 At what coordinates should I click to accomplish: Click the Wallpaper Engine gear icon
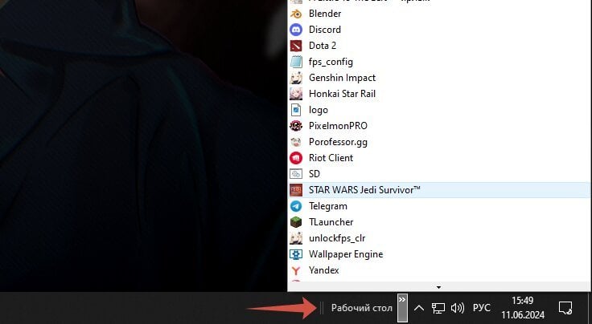point(296,254)
